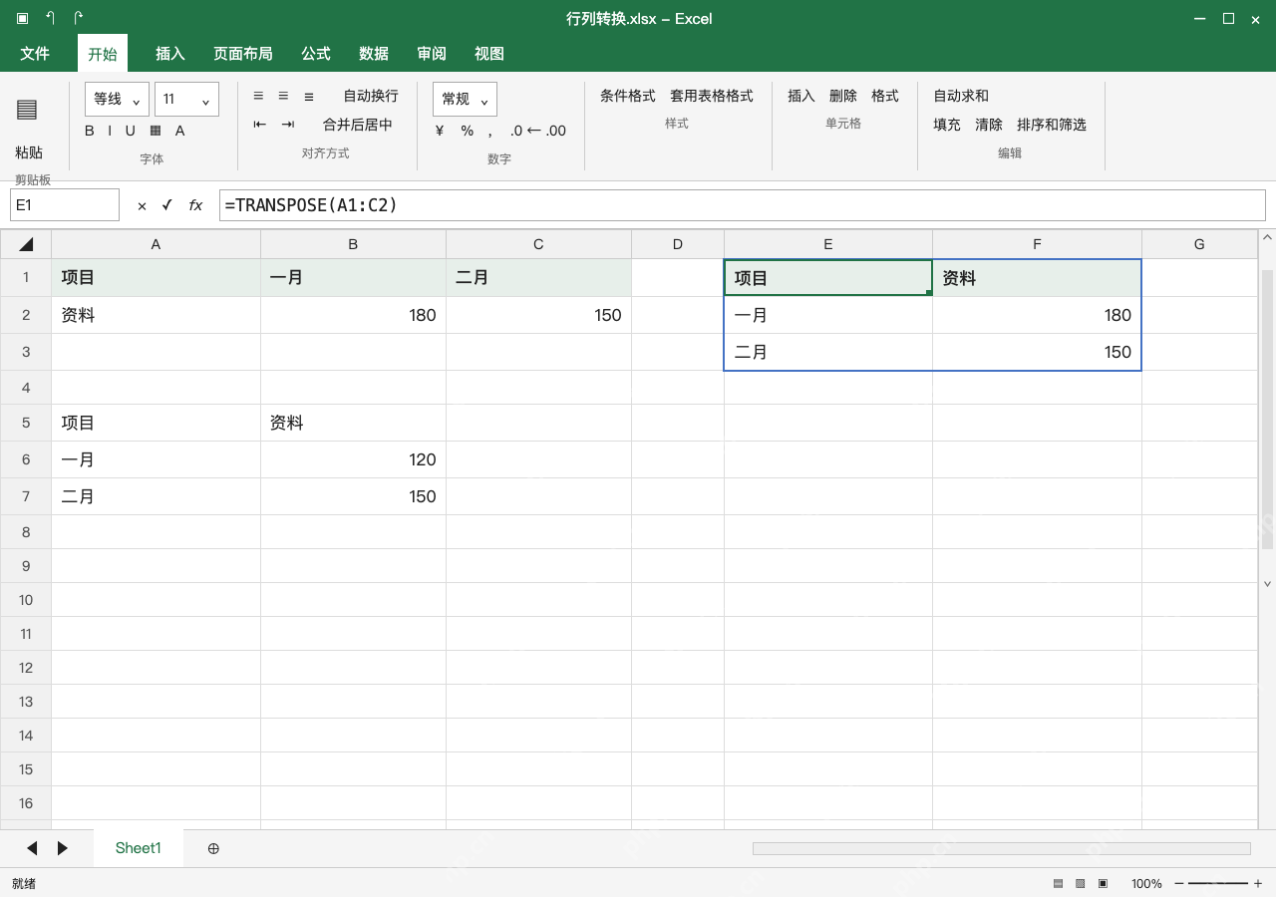The width and height of the screenshot is (1276, 897).
Task: Open the font size 11 dropdown
Action: click(x=186, y=100)
